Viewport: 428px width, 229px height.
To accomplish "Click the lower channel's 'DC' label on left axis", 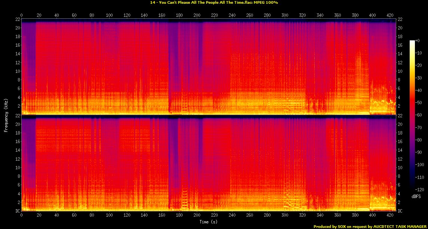I will tap(16, 211).
